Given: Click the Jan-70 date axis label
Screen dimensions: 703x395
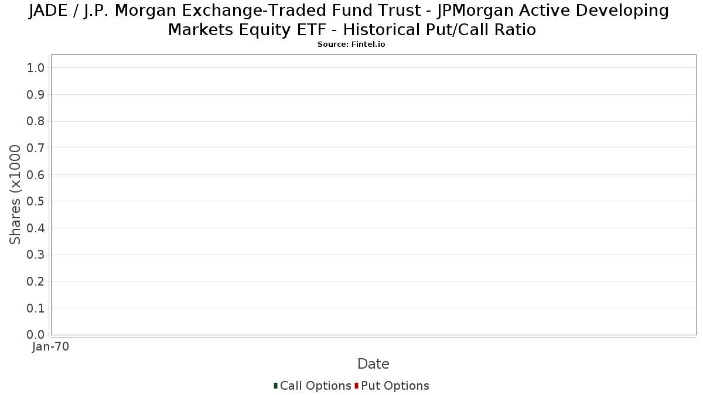Looking at the screenshot, I should [x=51, y=347].
